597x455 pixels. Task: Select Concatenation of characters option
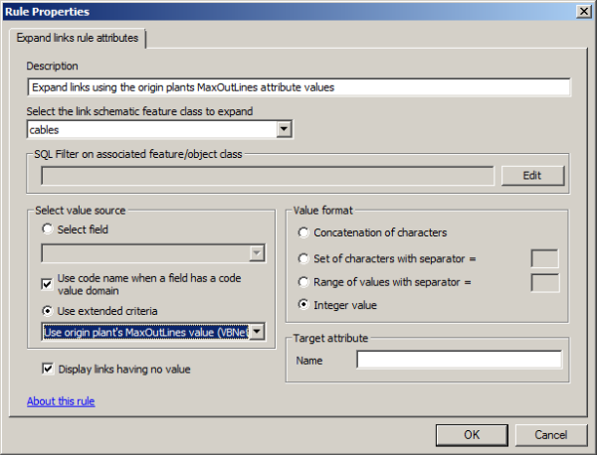303,232
